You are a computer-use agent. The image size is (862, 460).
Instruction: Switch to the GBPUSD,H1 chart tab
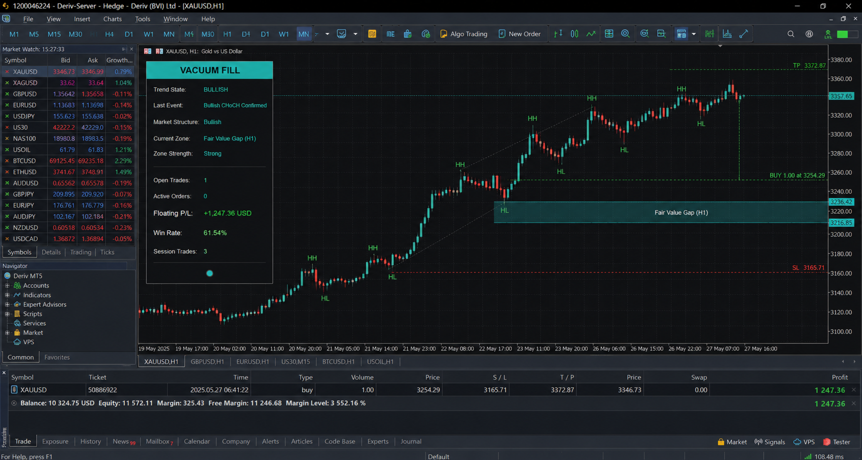point(207,361)
